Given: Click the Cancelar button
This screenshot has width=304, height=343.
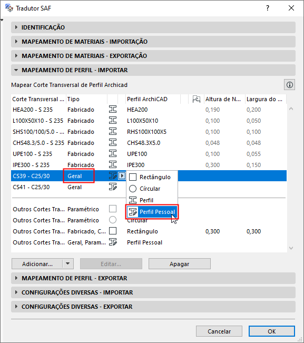Looking at the screenshot, I should click(x=219, y=331).
